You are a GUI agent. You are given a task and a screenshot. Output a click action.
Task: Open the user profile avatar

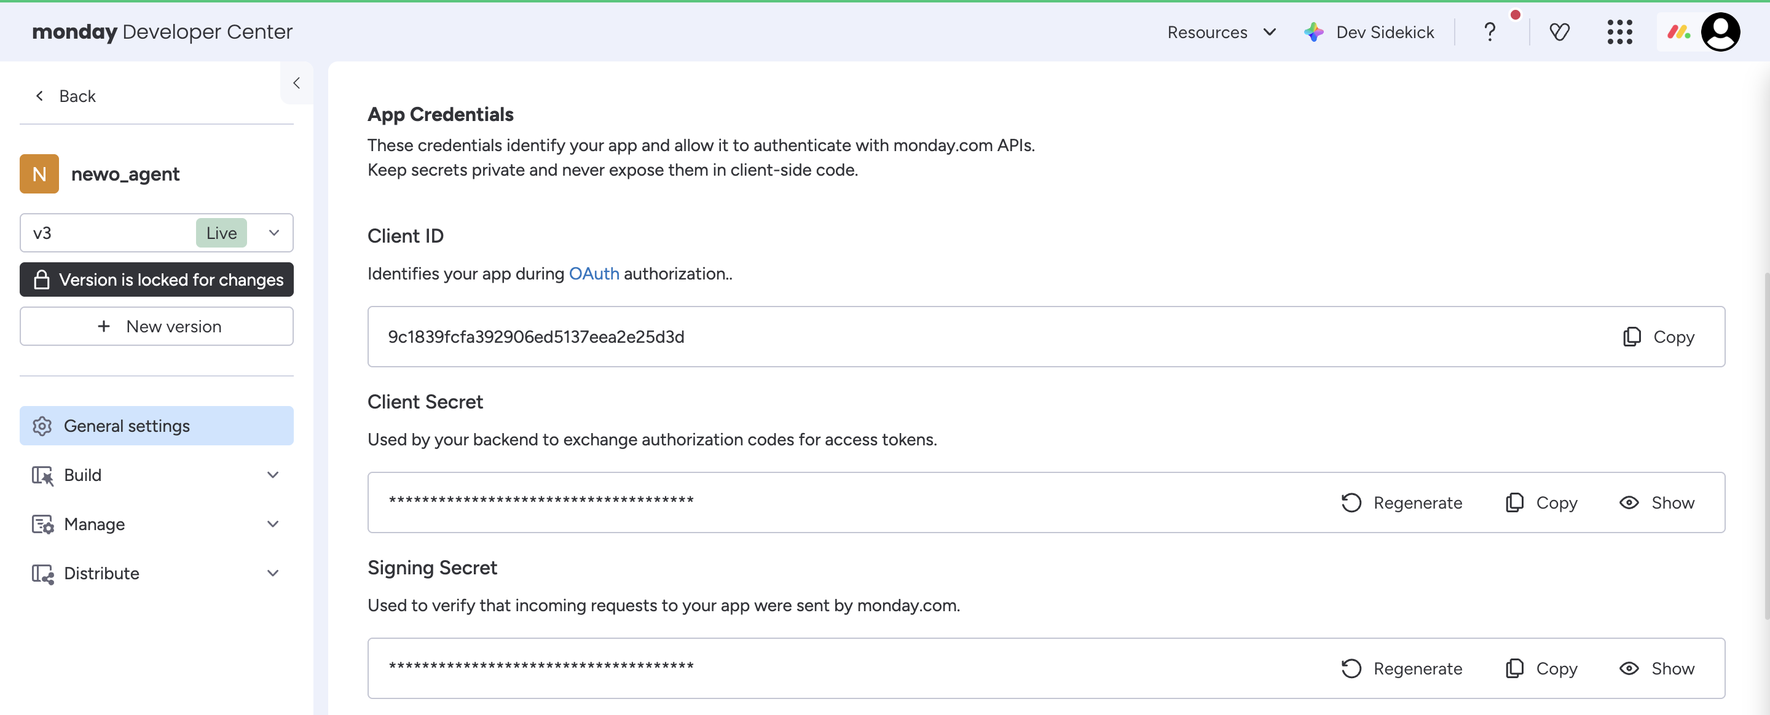1721,31
